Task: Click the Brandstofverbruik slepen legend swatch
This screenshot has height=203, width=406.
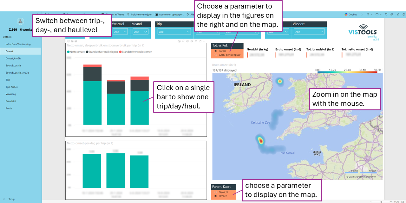Action: 87,52
